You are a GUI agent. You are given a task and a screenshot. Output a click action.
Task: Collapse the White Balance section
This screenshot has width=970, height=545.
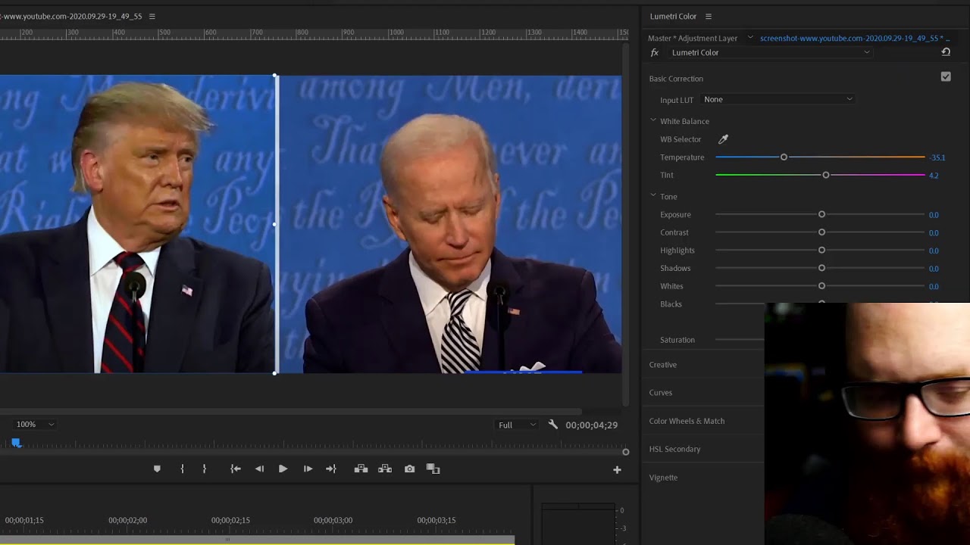(x=653, y=120)
